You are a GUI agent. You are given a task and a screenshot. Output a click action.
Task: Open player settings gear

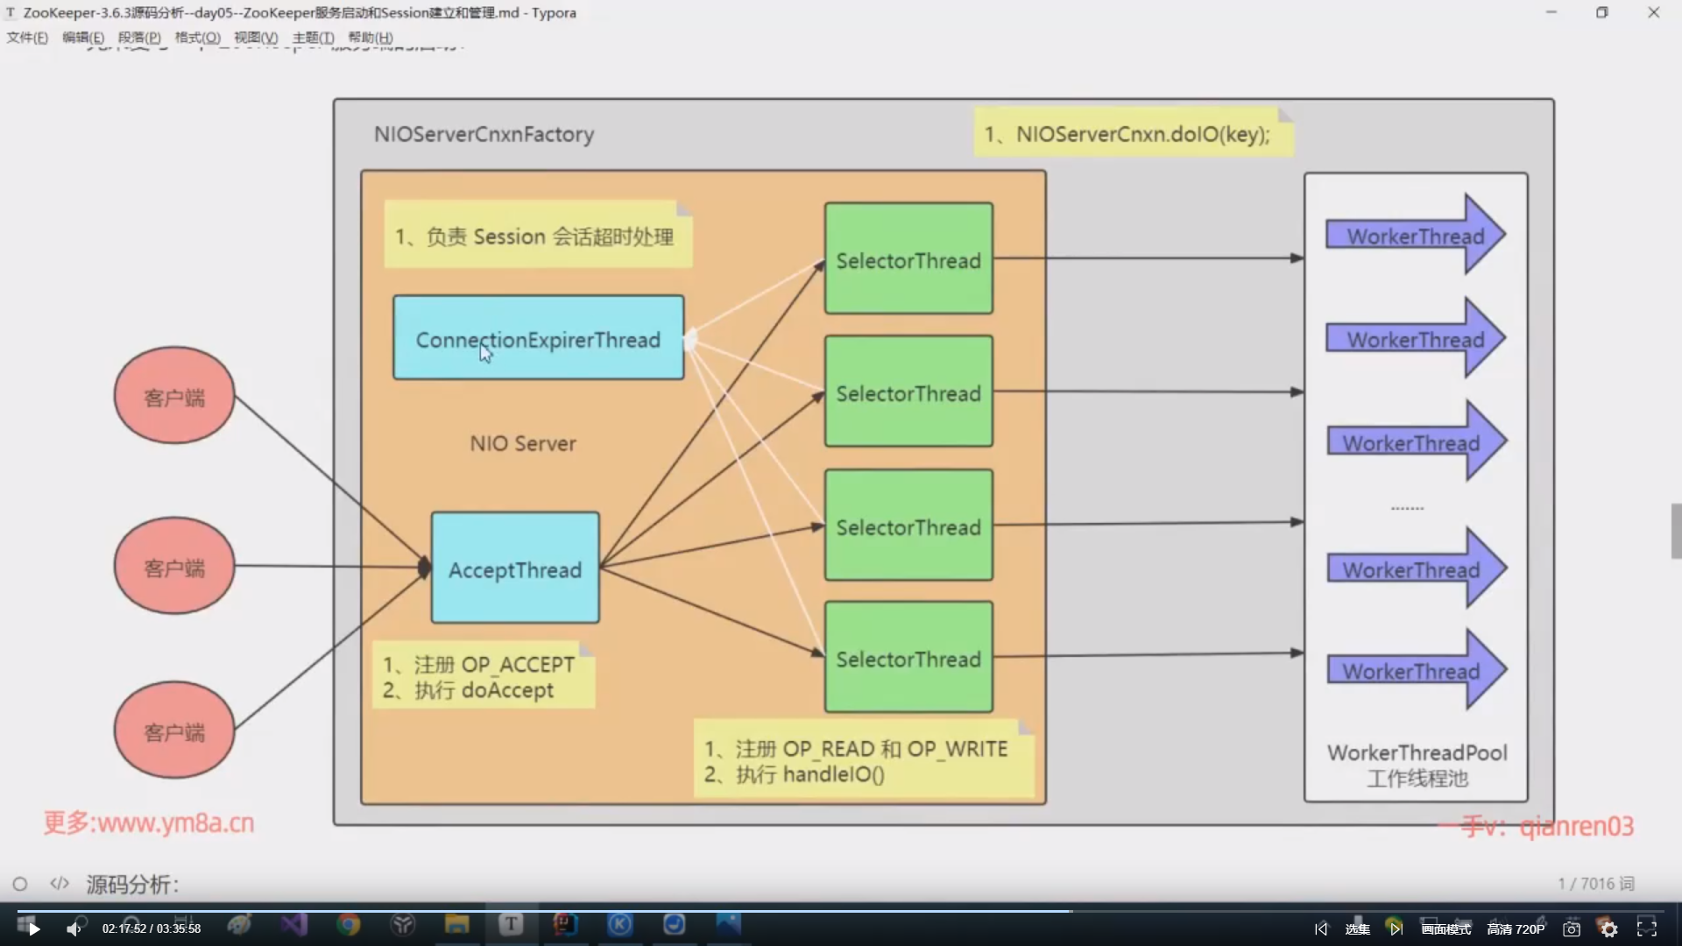tap(1608, 928)
